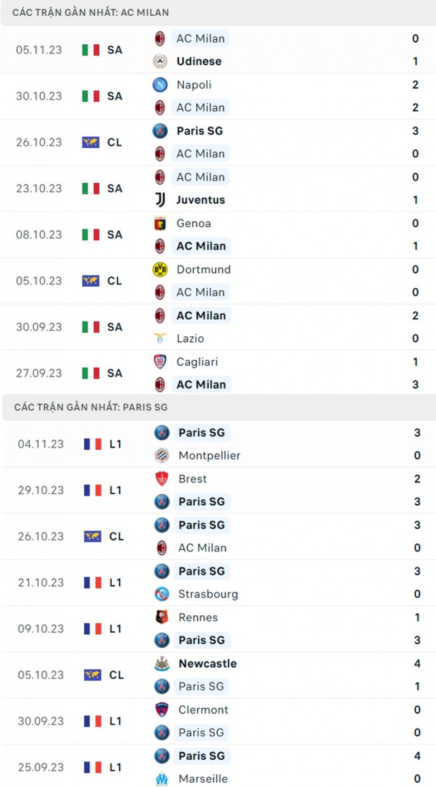The width and height of the screenshot is (436, 787).
Task: Open the Newcastle team link
Action: point(207,664)
